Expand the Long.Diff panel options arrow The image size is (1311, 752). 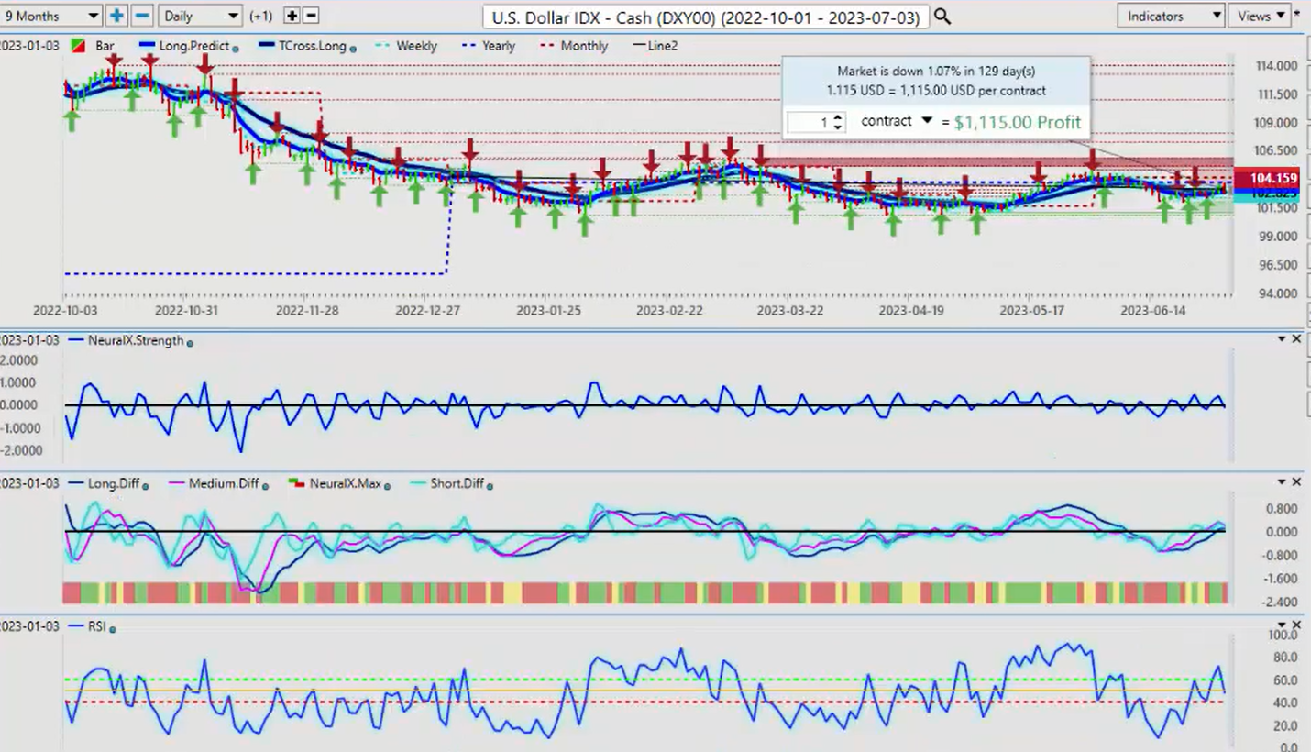pyautogui.click(x=1282, y=482)
